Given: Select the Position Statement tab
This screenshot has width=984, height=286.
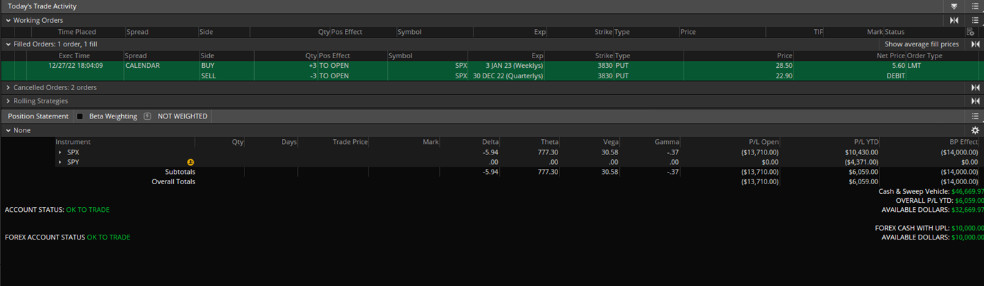Looking at the screenshot, I should [38, 116].
